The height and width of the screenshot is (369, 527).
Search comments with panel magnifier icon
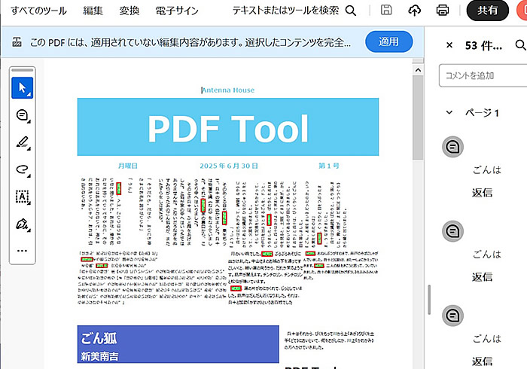pos(520,44)
